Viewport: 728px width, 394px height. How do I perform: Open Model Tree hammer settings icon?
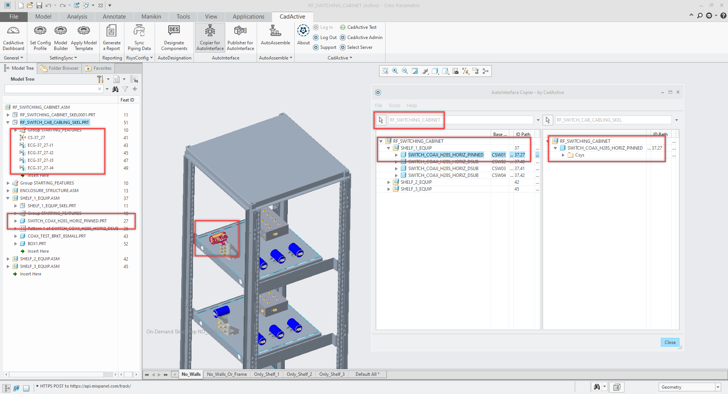100,79
